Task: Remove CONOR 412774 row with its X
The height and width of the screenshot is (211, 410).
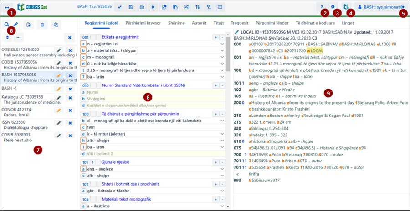Action: point(70,111)
